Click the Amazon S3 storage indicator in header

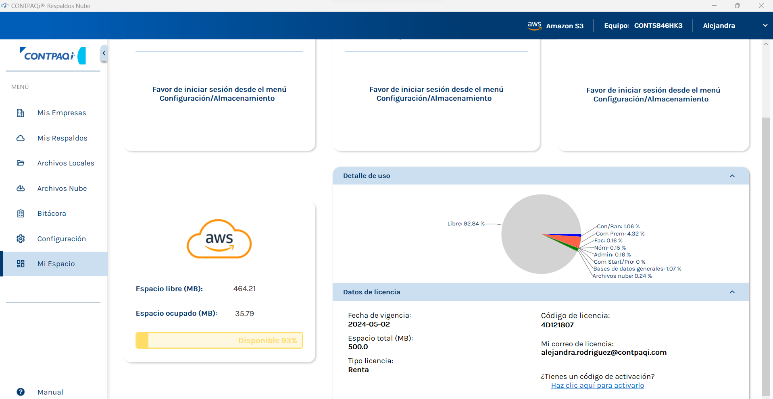point(555,25)
